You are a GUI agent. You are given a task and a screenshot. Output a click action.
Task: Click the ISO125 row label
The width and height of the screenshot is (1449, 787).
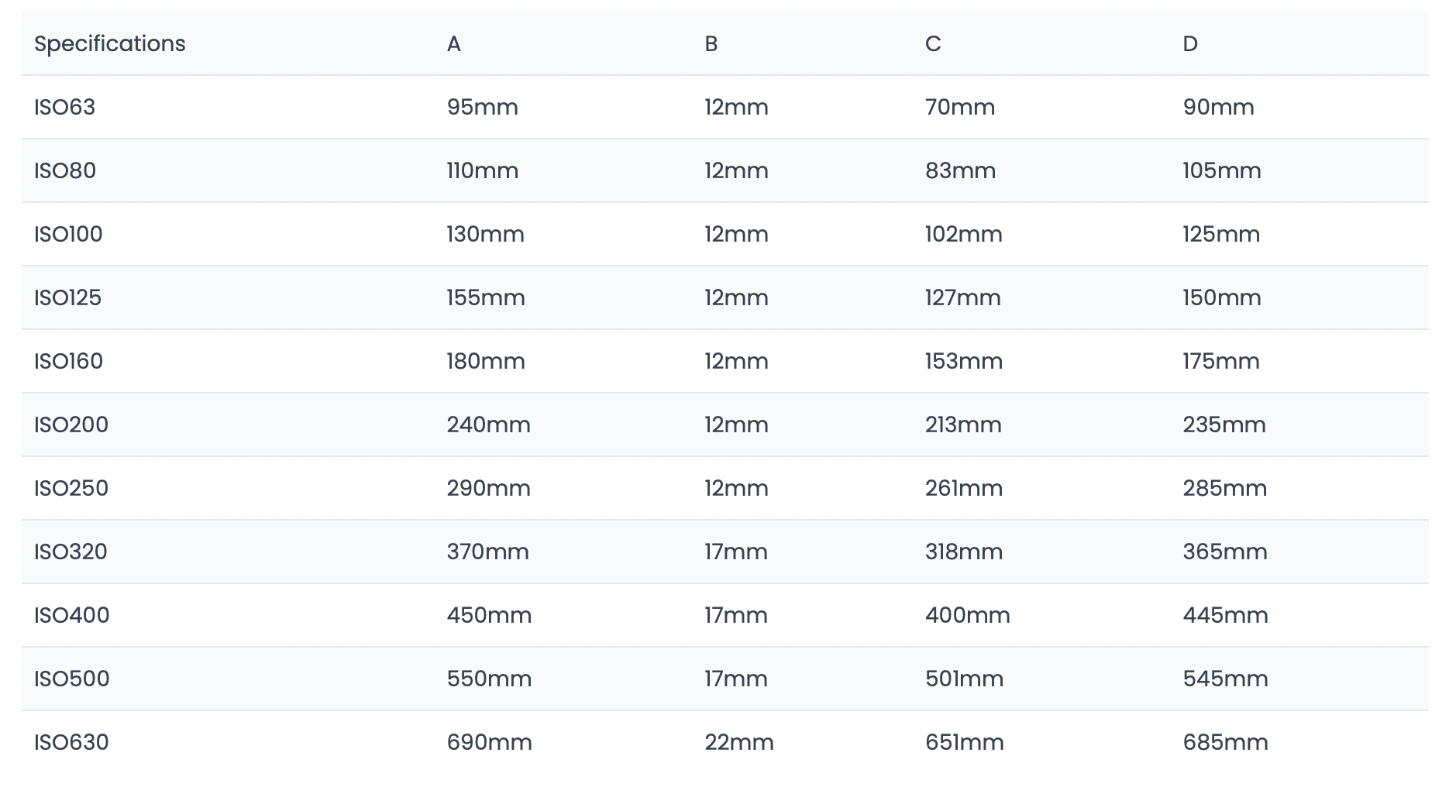(67, 297)
